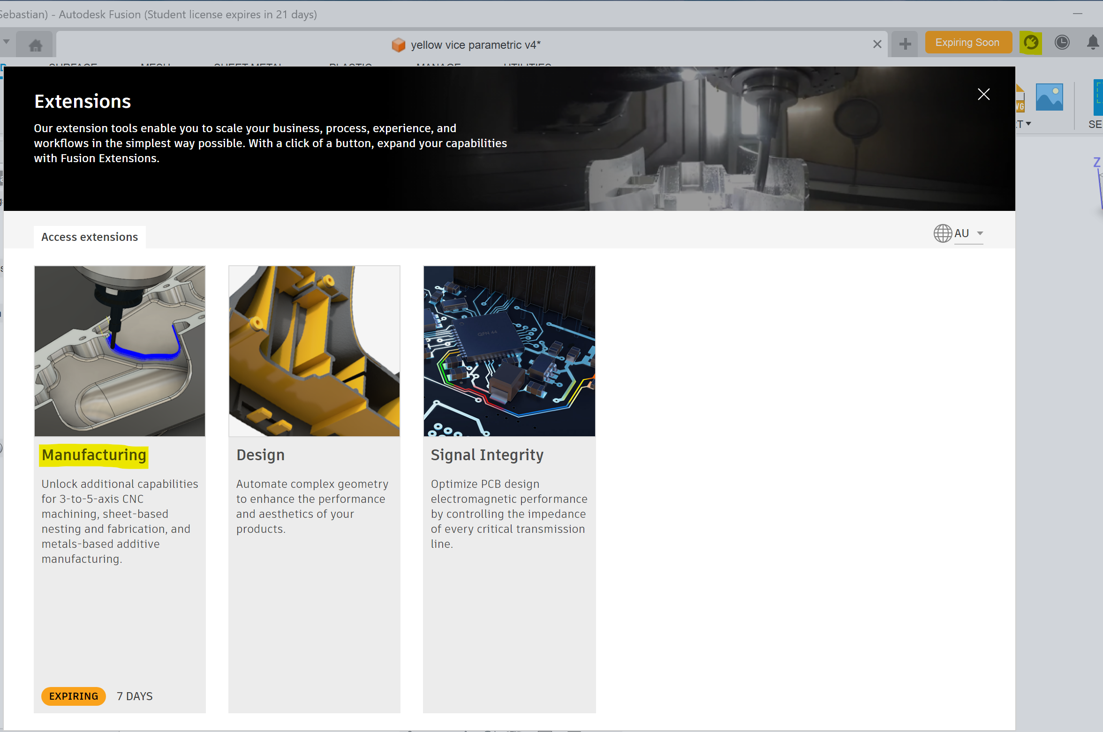Open the Manufacturing extension heading
Viewport: 1103px width, 732px height.
[x=94, y=455]
